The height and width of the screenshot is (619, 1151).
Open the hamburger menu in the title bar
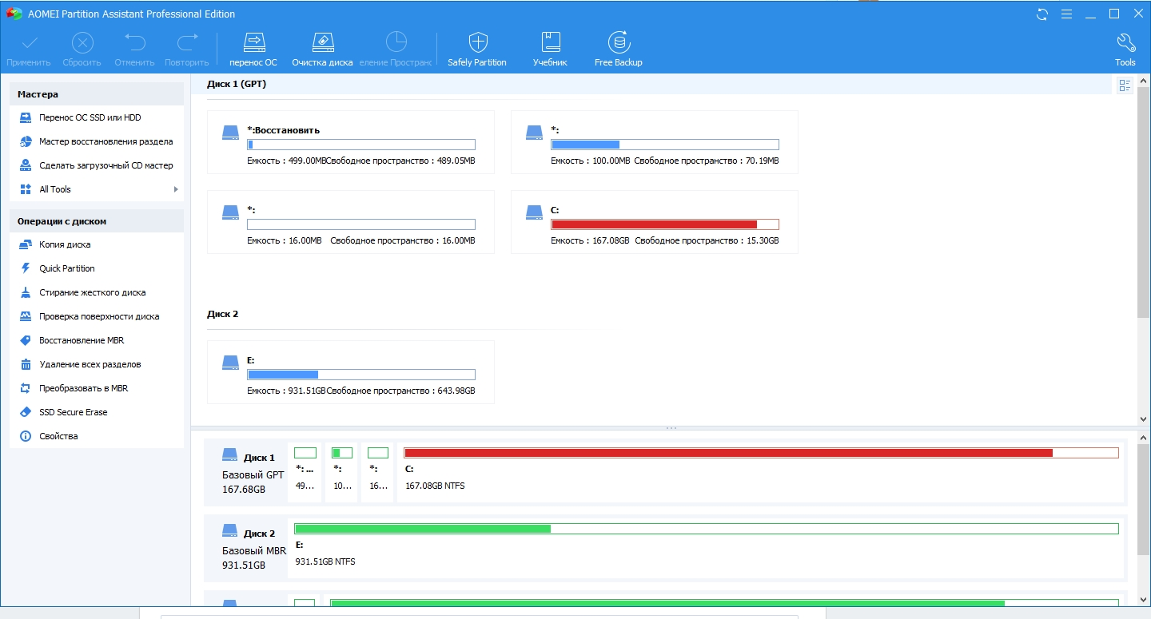coord(1066,14)
